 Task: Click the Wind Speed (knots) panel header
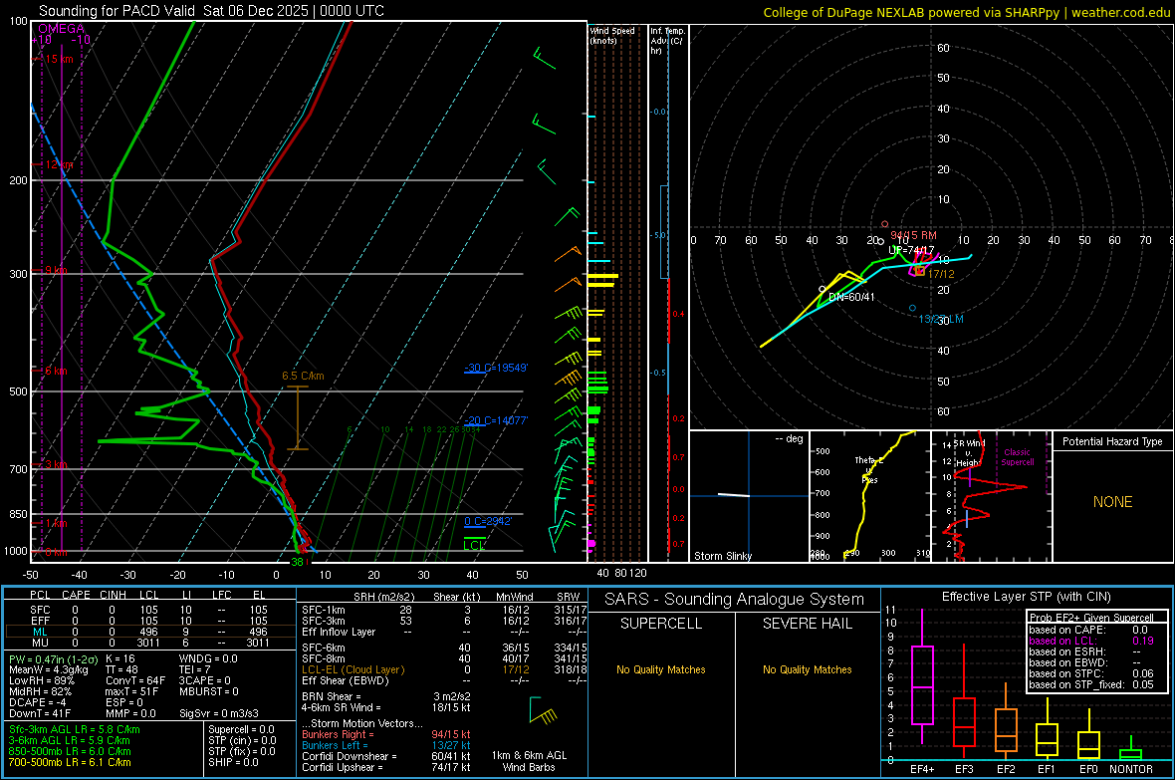[612, 35]
